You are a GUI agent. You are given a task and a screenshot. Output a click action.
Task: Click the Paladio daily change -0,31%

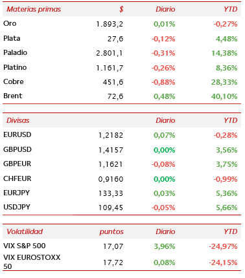click(x=163, y=53)
